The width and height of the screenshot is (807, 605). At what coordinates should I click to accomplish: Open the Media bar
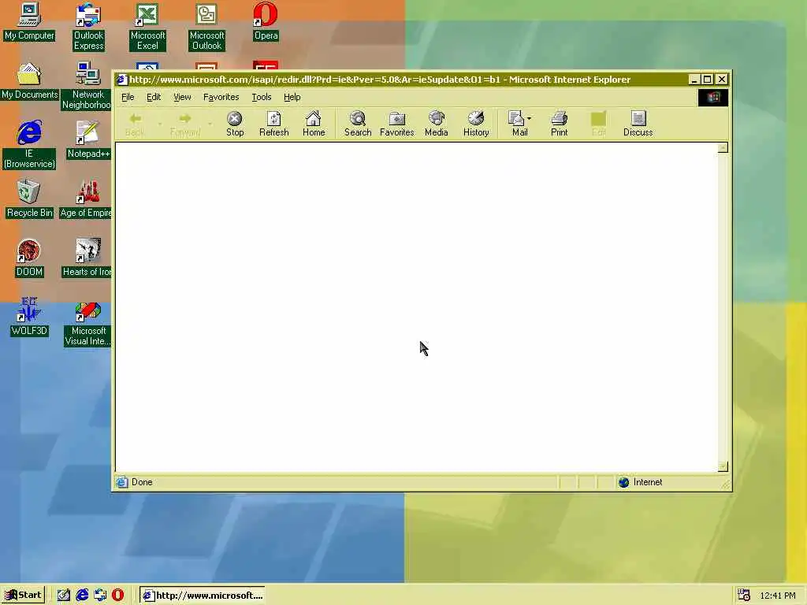click(437, 124)
